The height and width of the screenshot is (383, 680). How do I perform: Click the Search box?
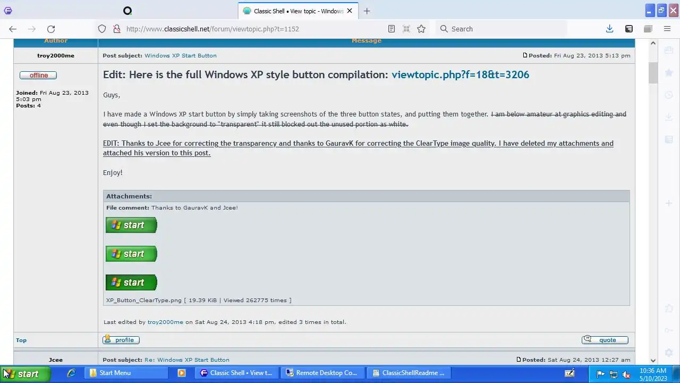pos(501,29)
